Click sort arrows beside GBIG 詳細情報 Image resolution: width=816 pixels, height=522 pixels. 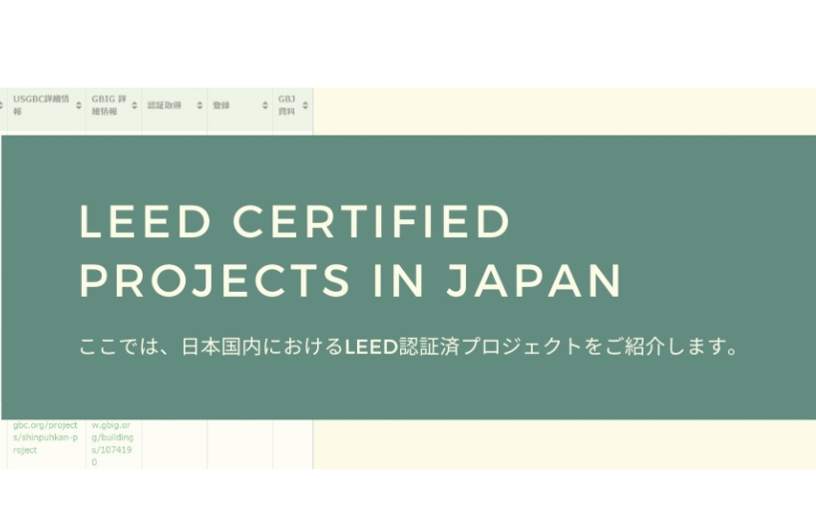pos(135,106)
